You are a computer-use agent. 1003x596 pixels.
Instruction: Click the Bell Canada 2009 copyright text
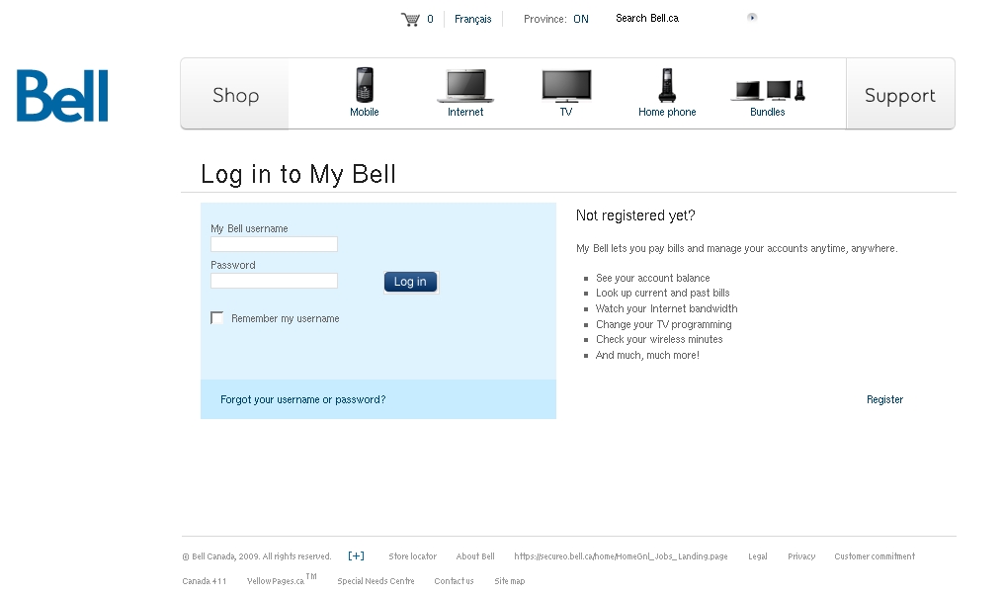257,556
